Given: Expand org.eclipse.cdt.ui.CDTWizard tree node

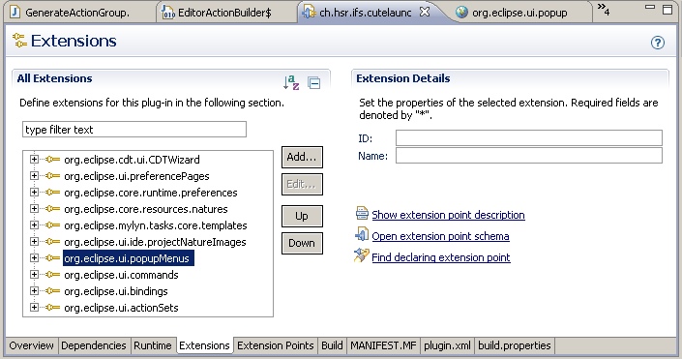Looking at the screenshot, I should click(x=34, y=160).
